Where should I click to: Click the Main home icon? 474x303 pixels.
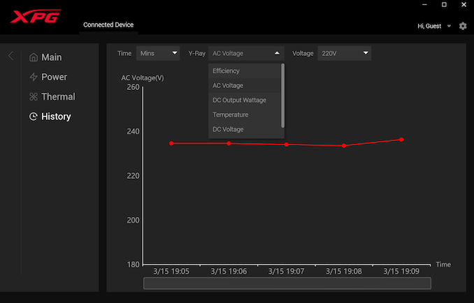click(33, 57)
